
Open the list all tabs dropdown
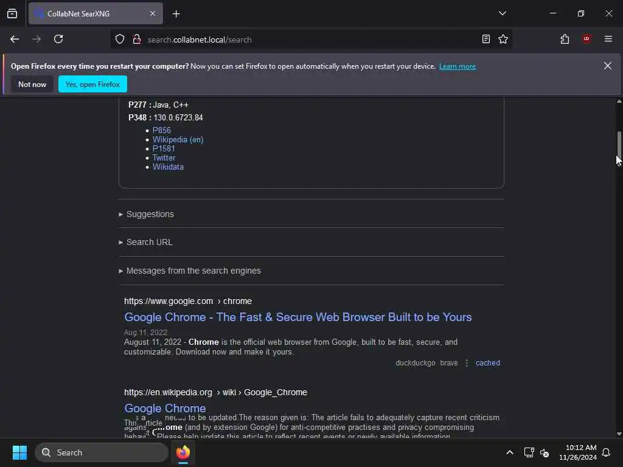coord(502,13)
